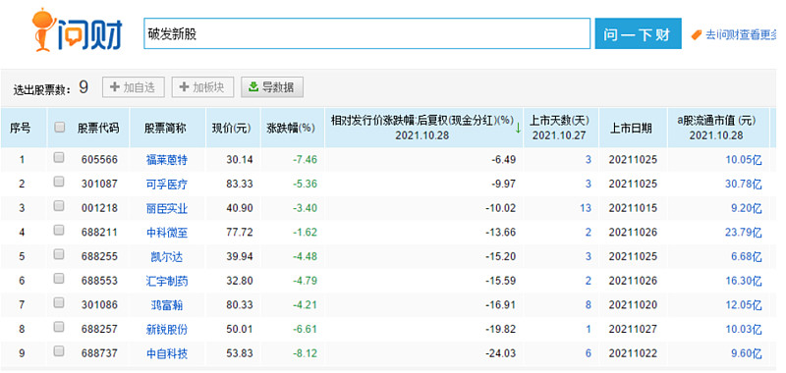Open stock link 新锐股份
786x373 pixels.
[x=166, y=330]
